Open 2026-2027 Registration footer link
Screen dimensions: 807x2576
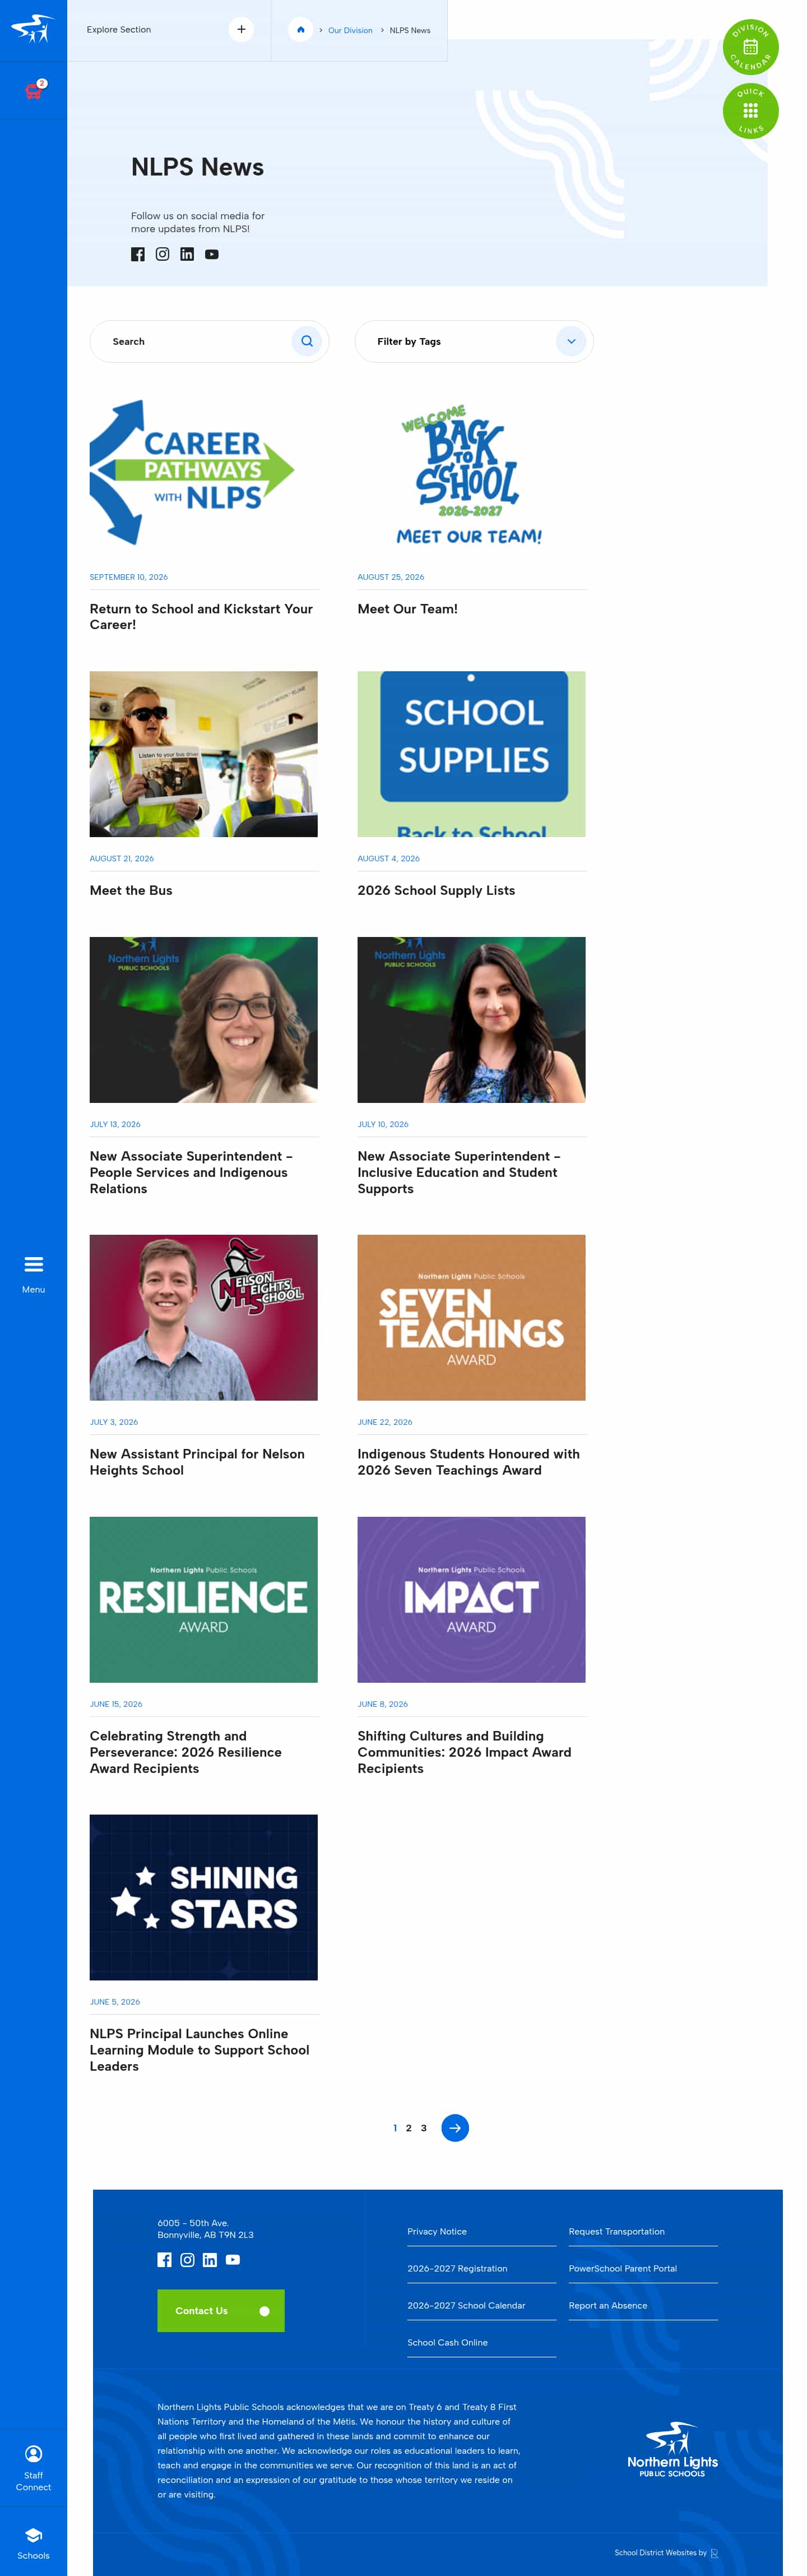457,2269
